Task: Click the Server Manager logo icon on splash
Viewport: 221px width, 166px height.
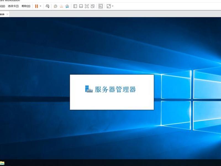Action: (89, 89)
